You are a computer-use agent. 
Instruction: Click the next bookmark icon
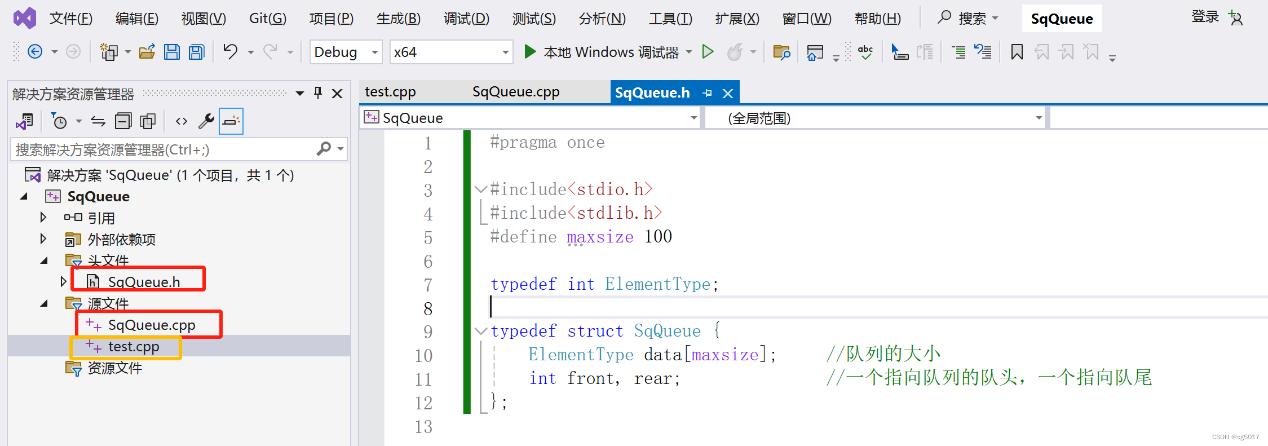point(1066,52)
